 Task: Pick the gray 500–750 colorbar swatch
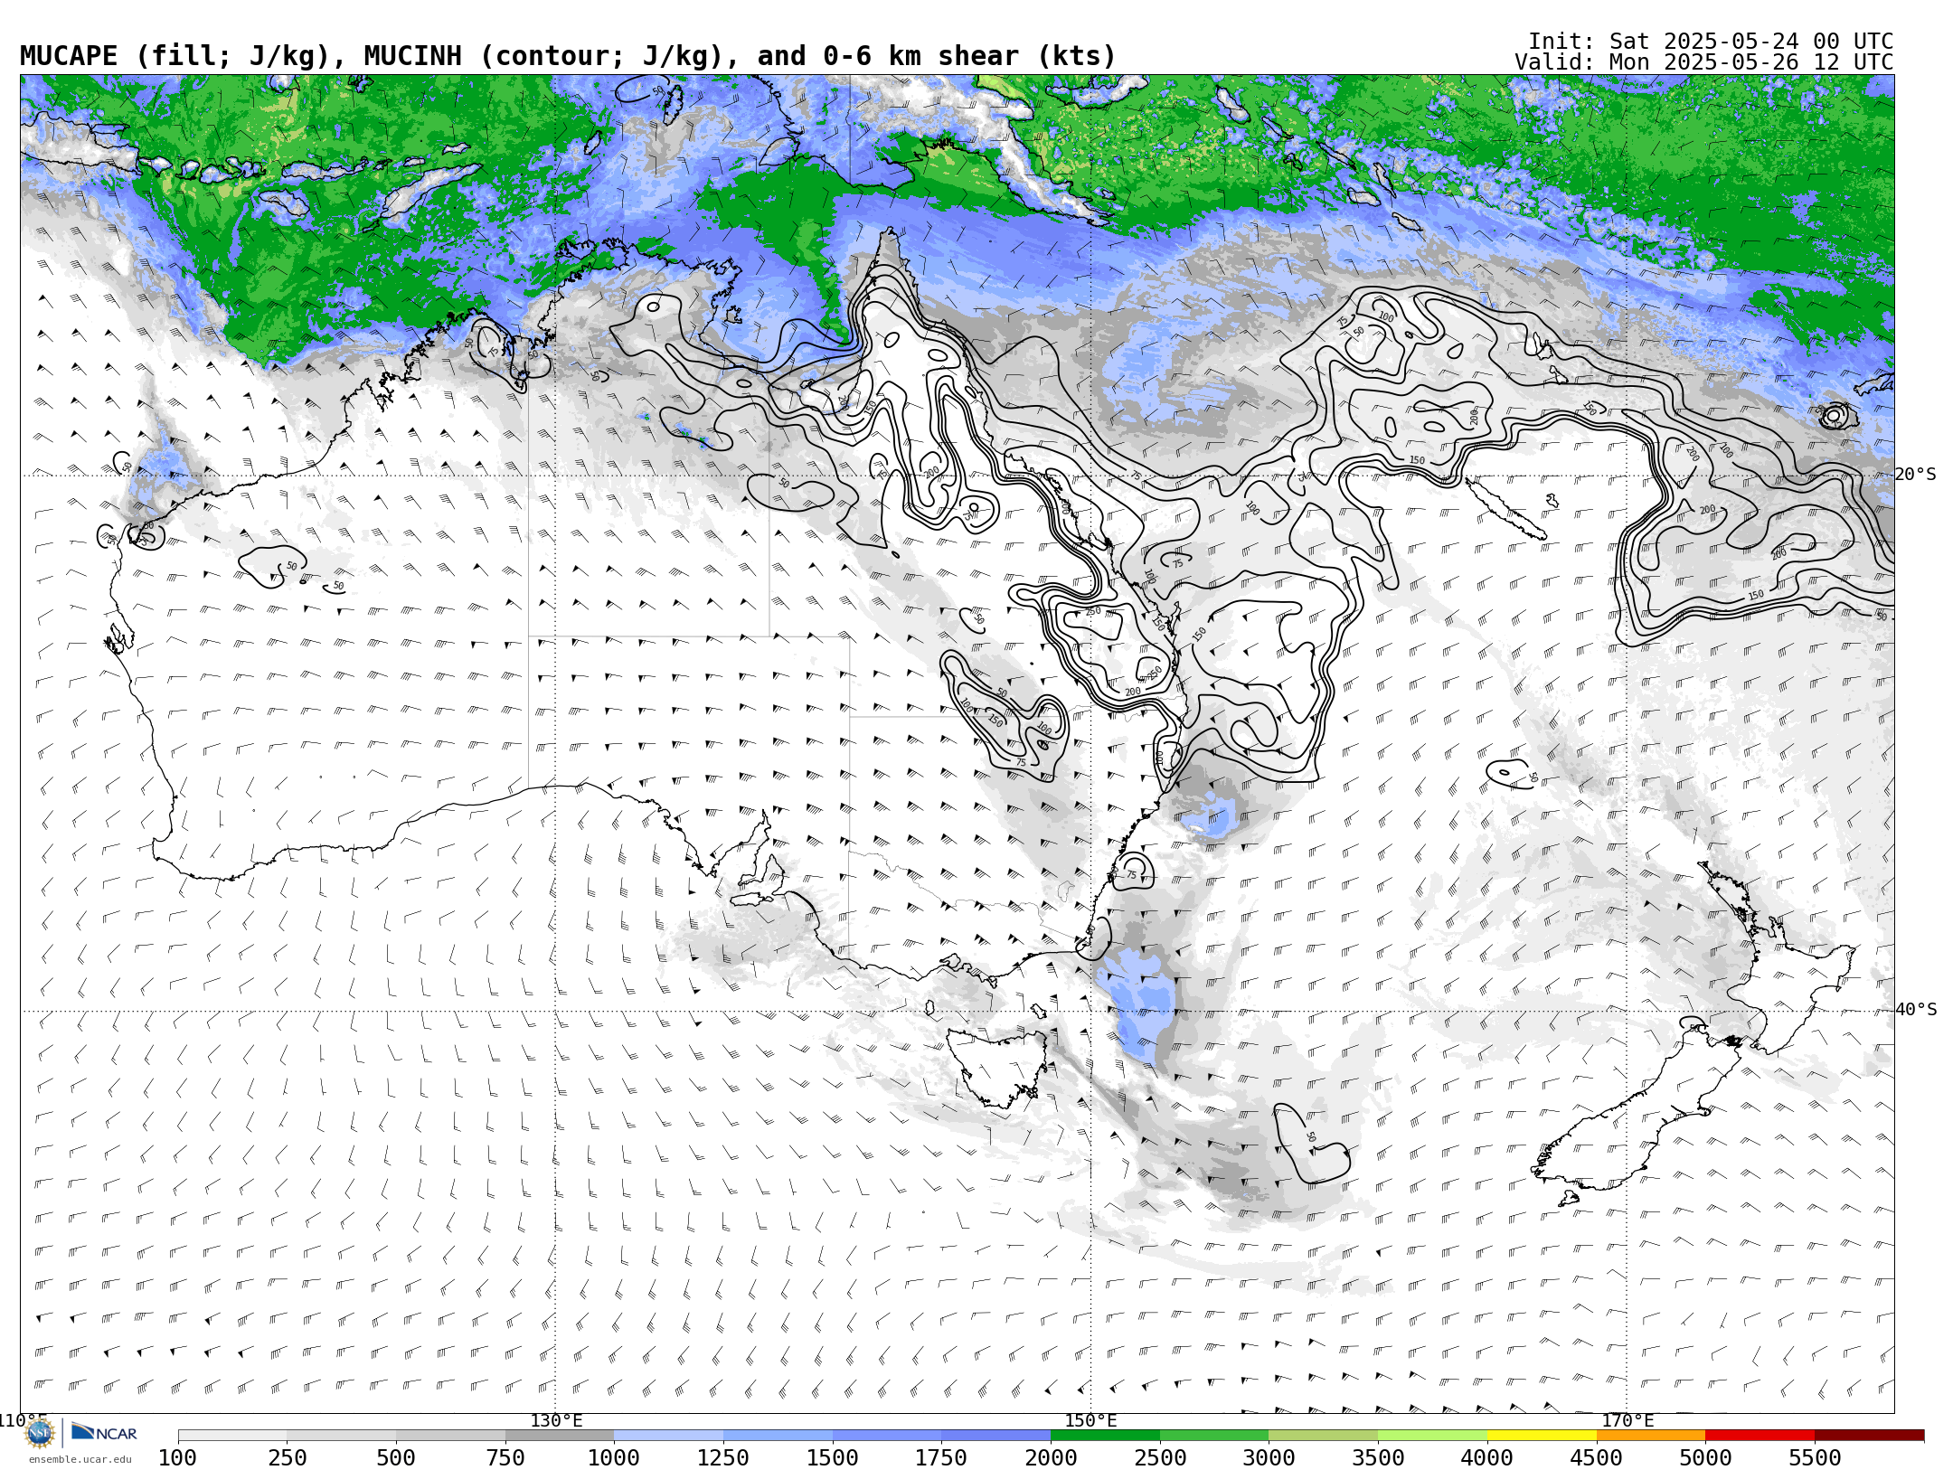[450, 1436]
